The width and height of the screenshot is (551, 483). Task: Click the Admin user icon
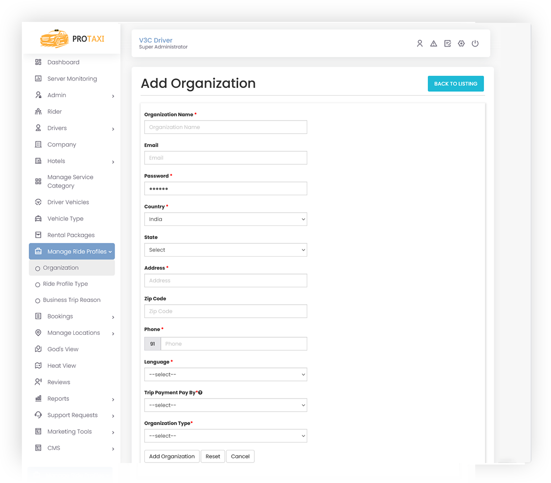pyautogui.click(x=38, y=95)
